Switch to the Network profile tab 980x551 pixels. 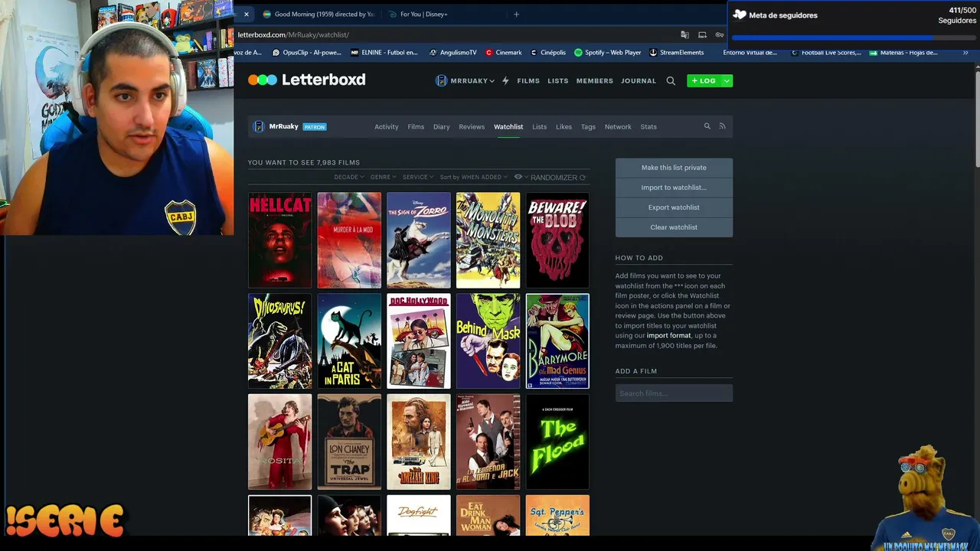click(x=618, y=127)
